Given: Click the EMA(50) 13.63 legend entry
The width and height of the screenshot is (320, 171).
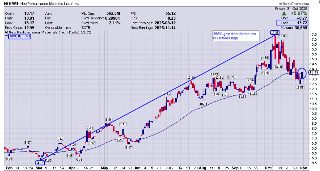Looking at the screenshot, I should point(19,36).
